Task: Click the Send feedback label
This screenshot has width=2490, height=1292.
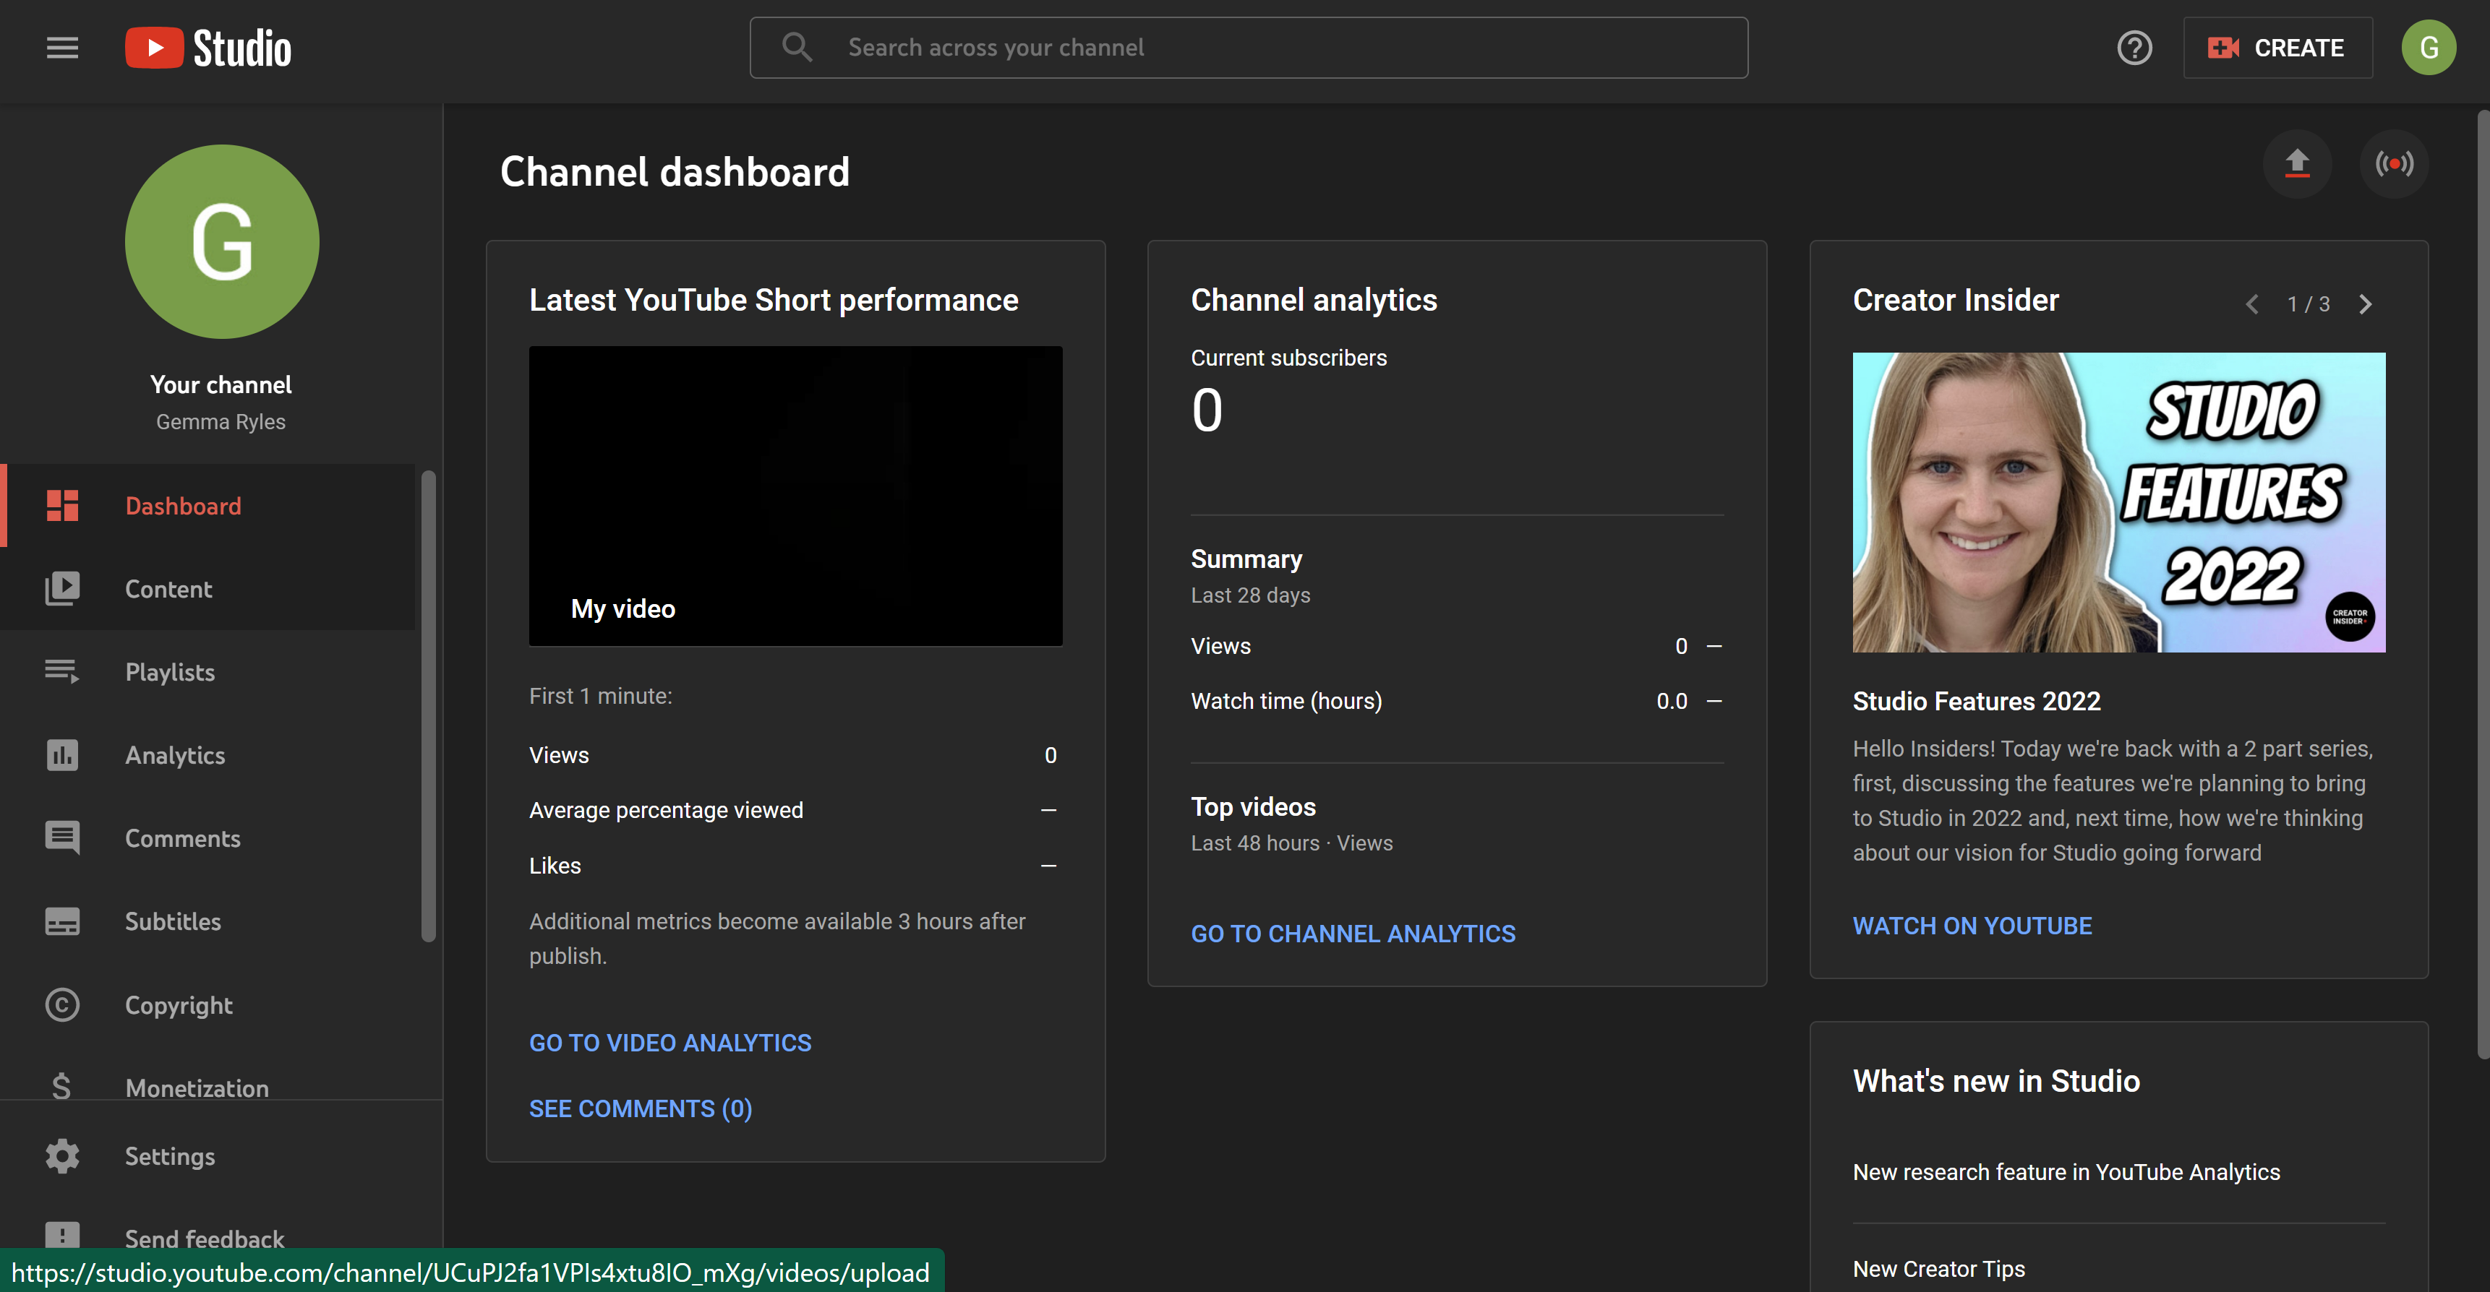Action: (204, 1237)
